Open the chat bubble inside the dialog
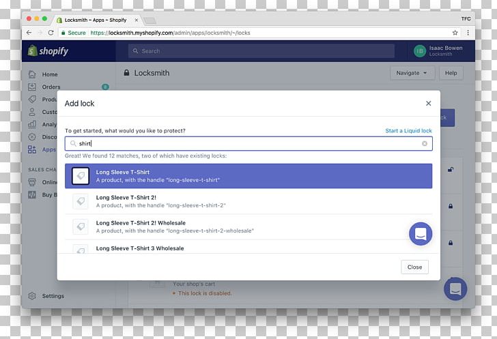497x339 pixels. 421,233
